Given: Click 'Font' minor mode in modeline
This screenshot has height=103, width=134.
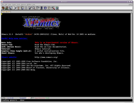Looking at the screenshot, I should (47, 98).
